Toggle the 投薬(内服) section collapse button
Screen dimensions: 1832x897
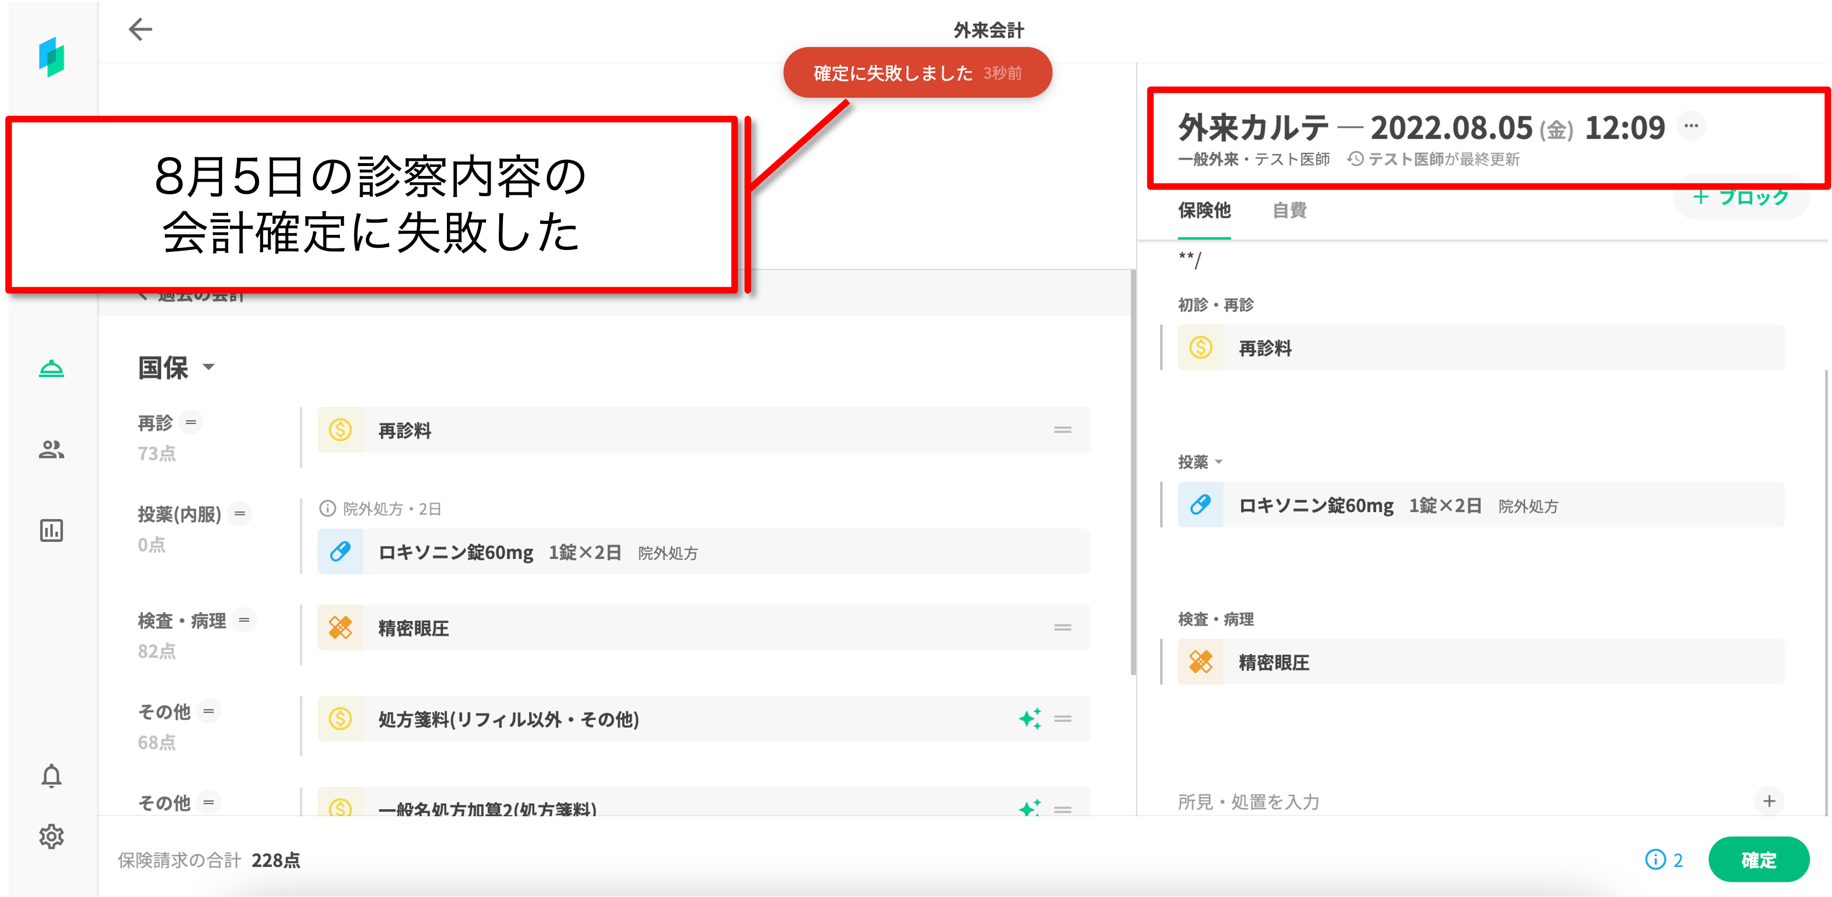[239, 514]
